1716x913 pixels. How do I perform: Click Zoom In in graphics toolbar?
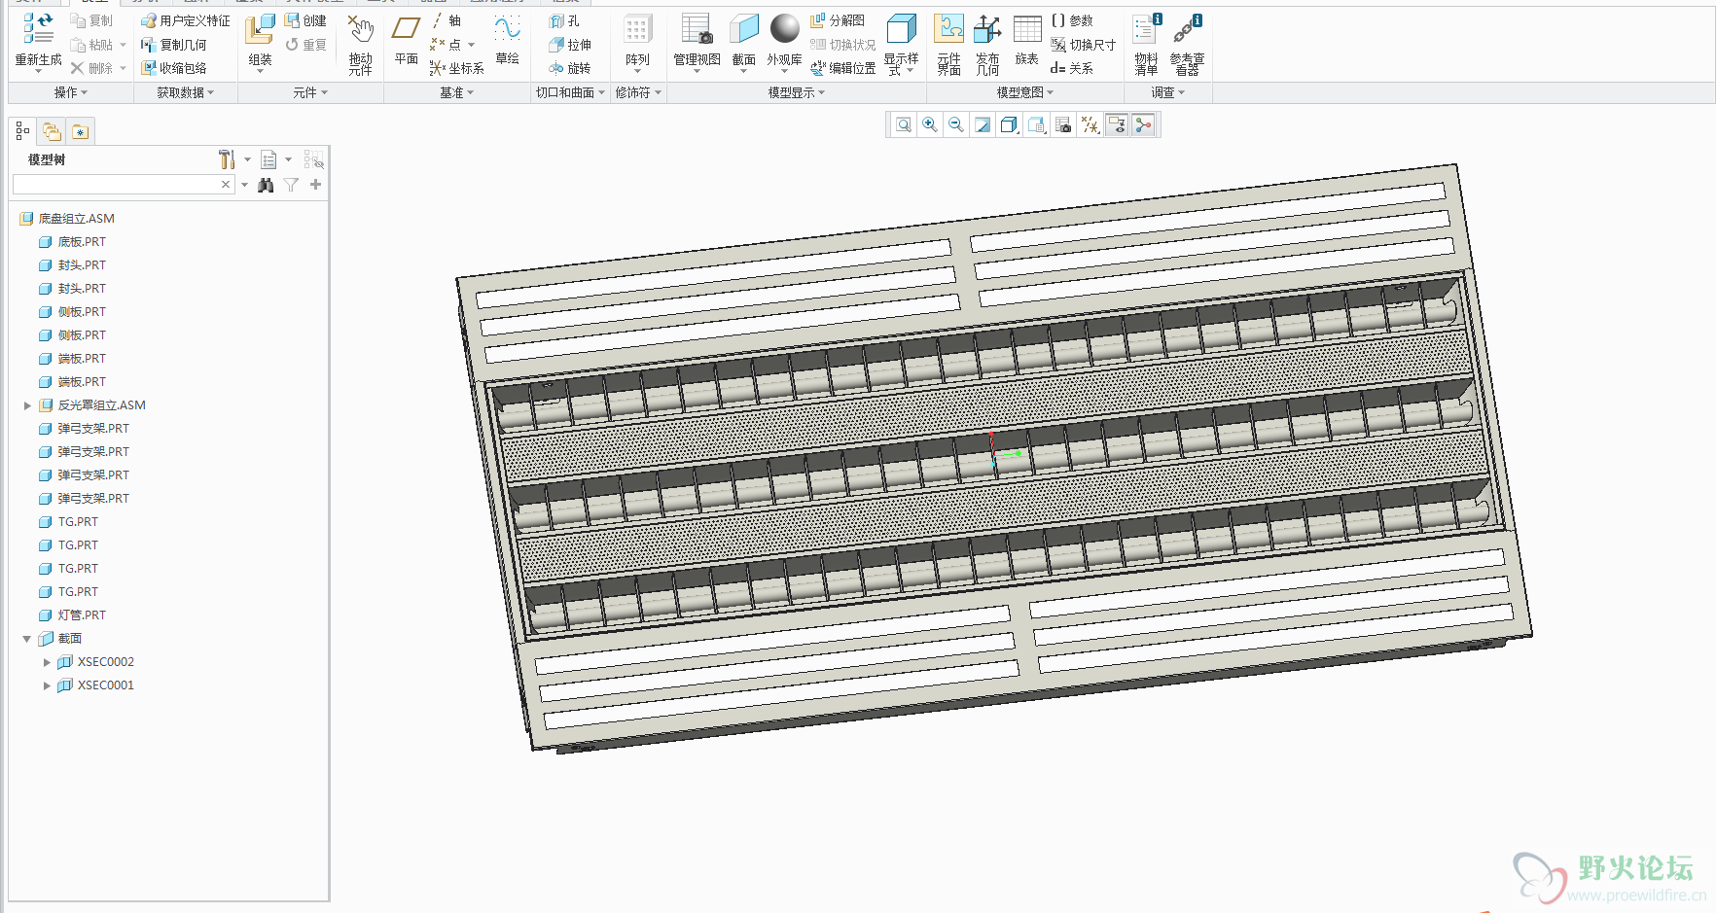click(930, 124)
